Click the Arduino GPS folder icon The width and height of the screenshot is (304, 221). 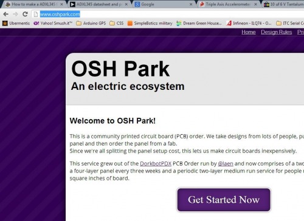coord(78,23)
